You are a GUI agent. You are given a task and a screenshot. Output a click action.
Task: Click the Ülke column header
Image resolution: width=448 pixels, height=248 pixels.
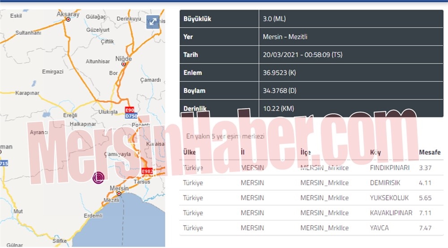(x=190, y=153)
